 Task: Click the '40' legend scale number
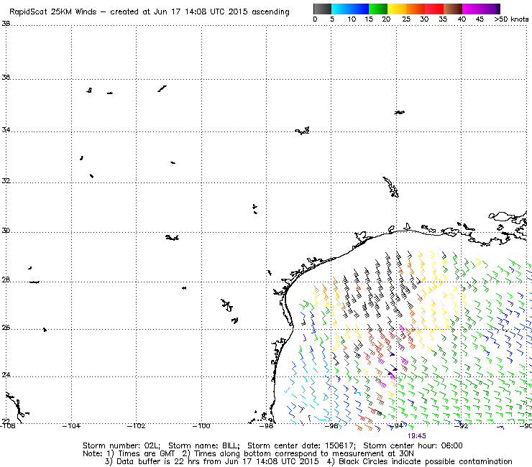point(462,19)
